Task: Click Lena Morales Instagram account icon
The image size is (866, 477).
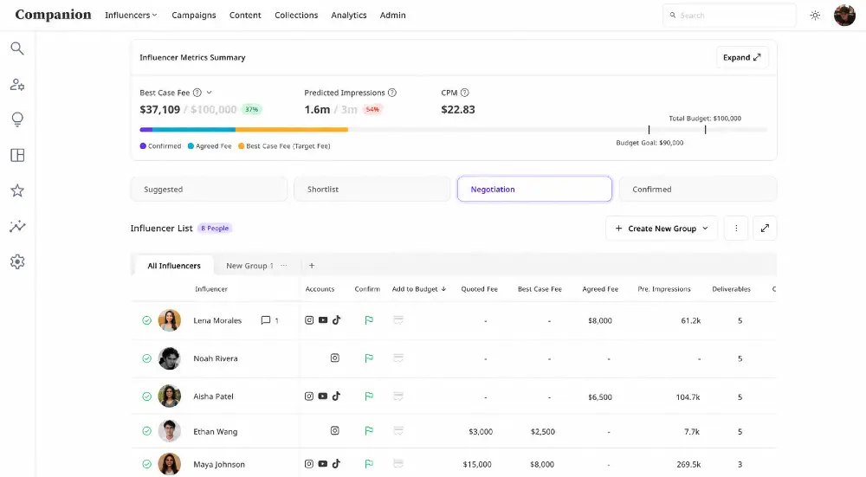Action: click(309, 320)
